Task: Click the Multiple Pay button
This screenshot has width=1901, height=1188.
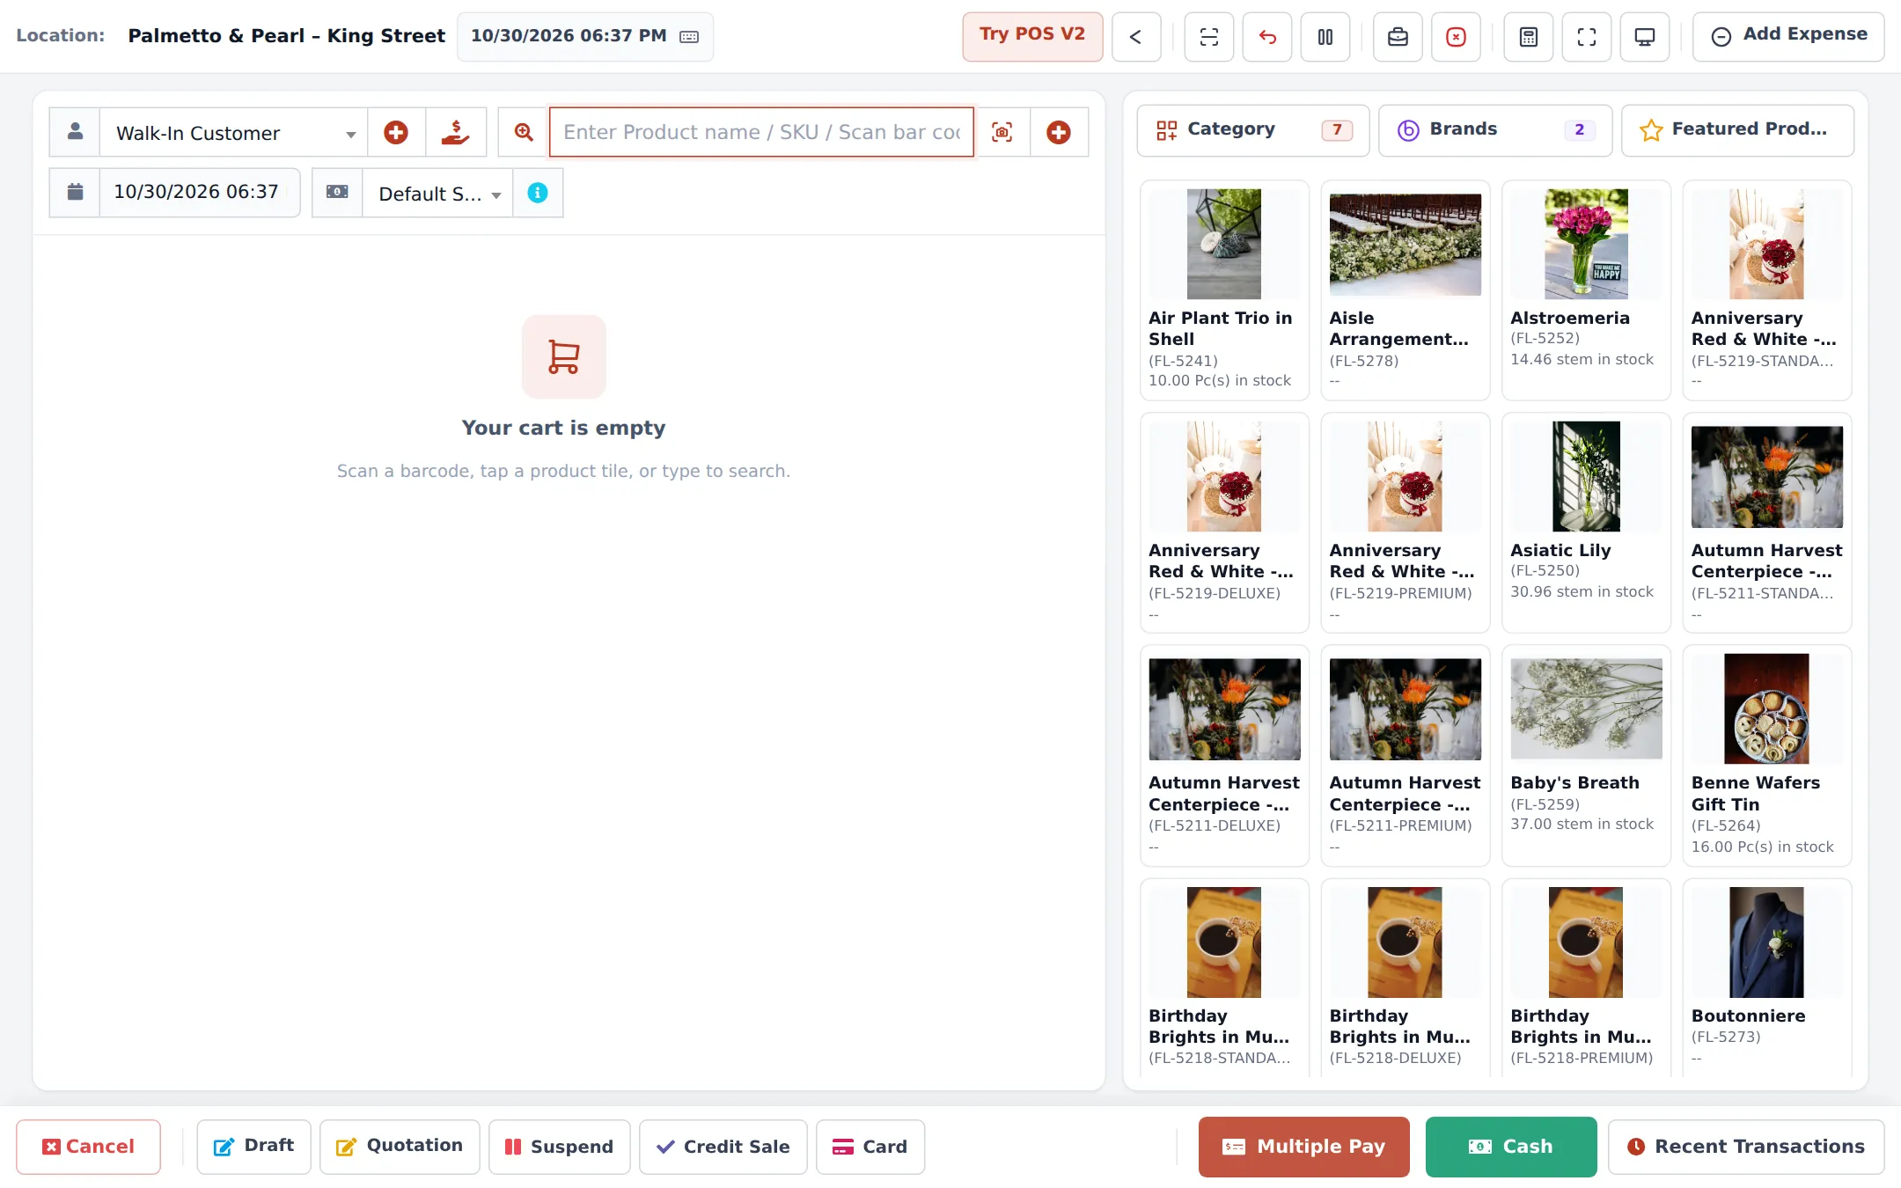Action: tap(1303, 1147)
